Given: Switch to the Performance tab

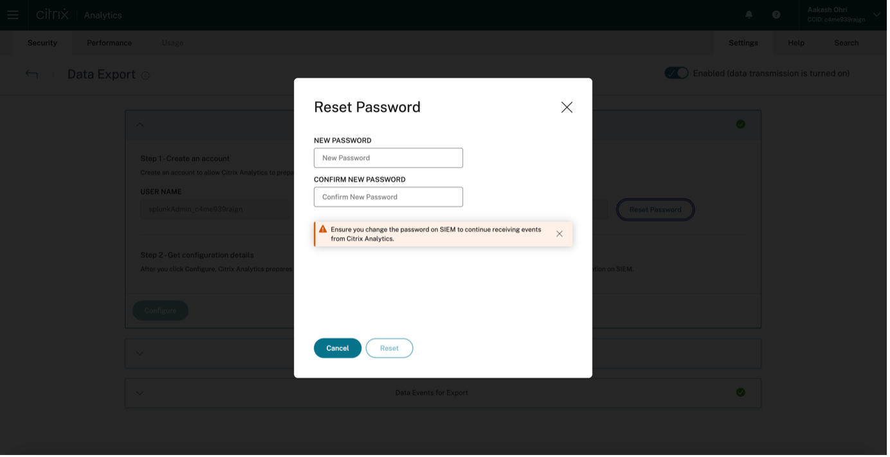Looking at the screenshot, I should pos(109,42).
